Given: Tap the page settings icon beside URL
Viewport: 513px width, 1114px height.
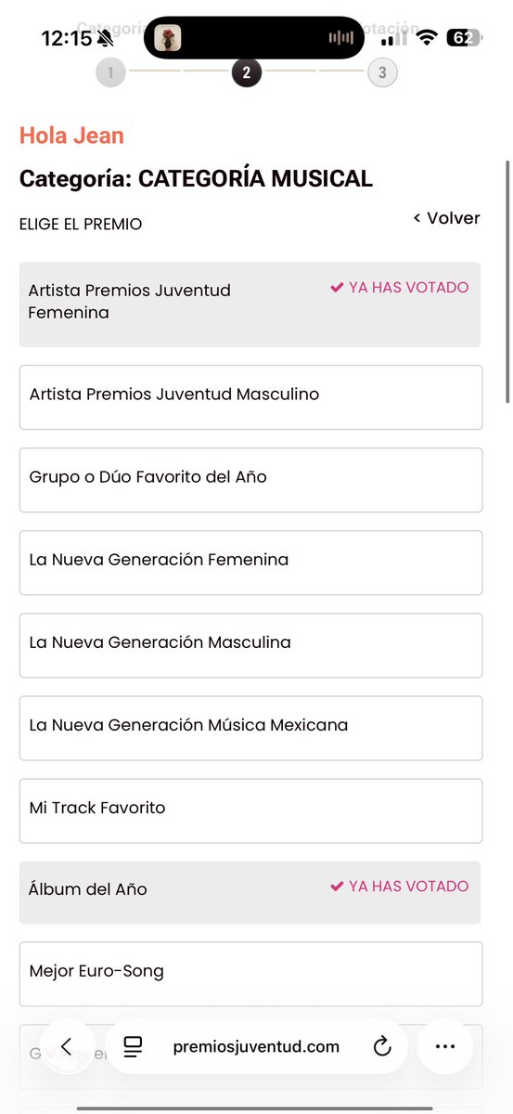Looking at the screenshot, I should [133, 1047].
